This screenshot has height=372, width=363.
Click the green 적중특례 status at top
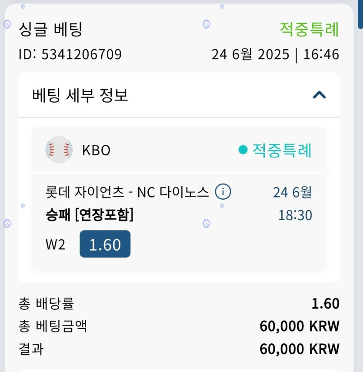309,30
